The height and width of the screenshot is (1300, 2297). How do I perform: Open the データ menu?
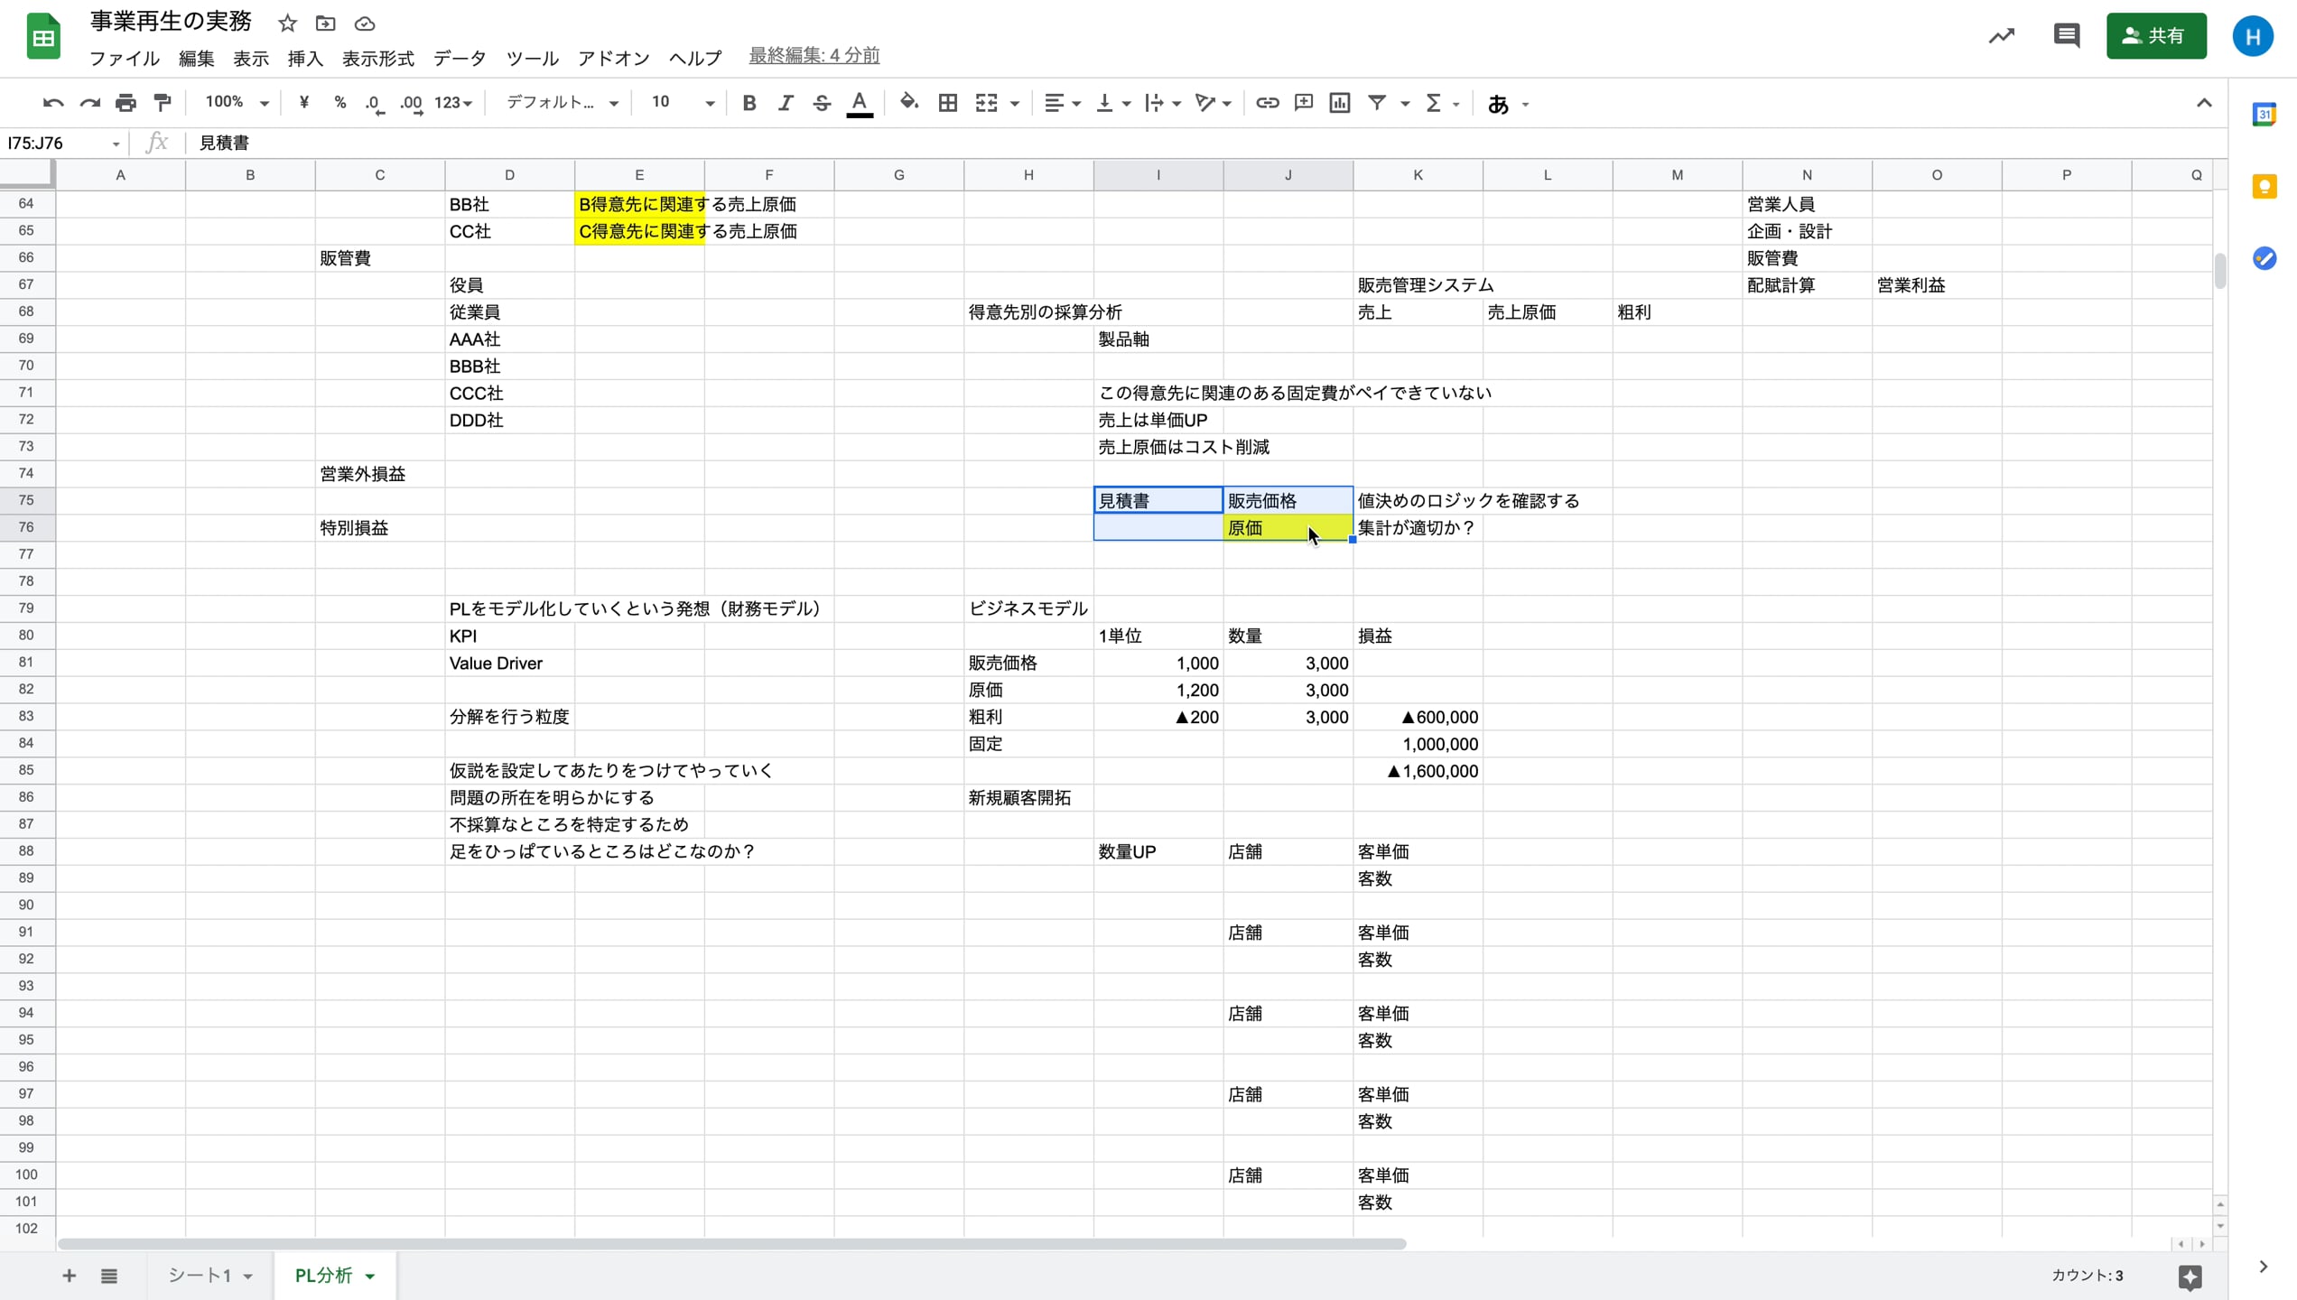coord(459,58)
